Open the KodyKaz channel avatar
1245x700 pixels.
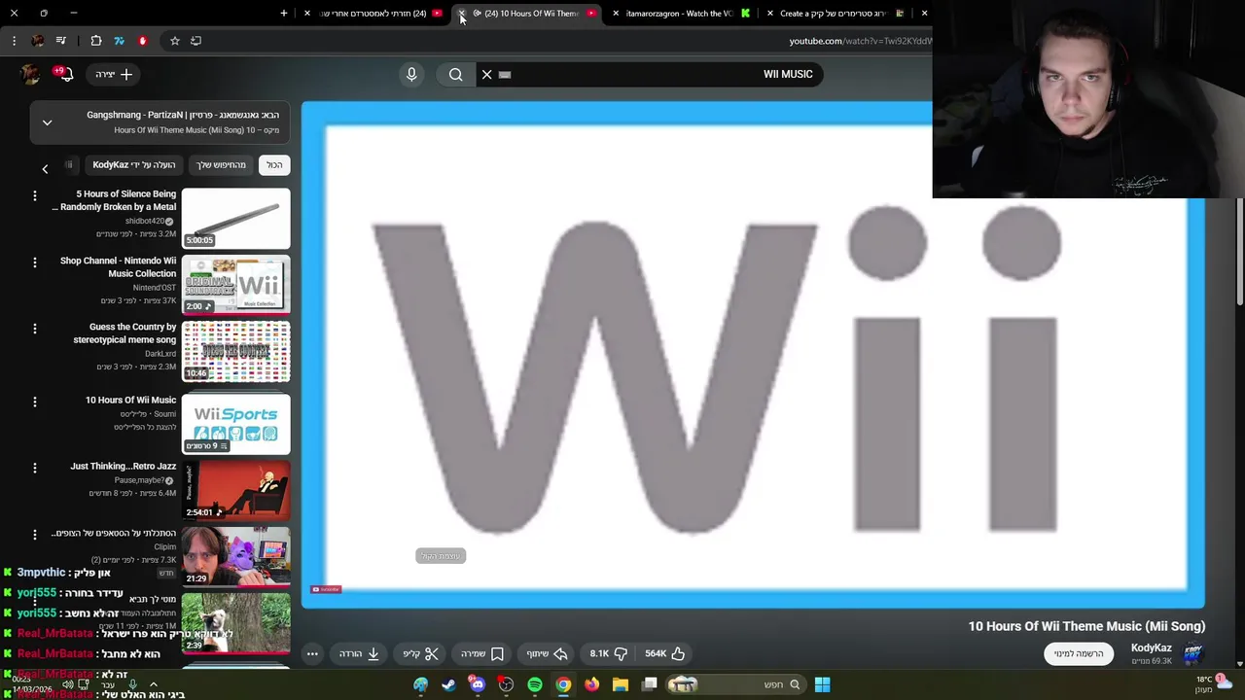(x=1192, y=652)
